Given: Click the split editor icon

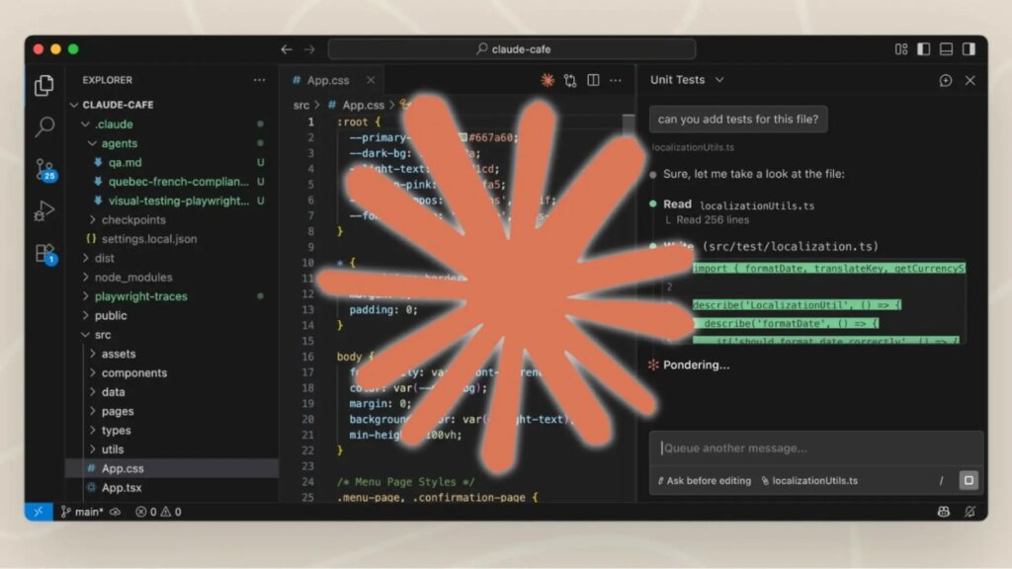Looking at the screenshot, I should (593, 80).
